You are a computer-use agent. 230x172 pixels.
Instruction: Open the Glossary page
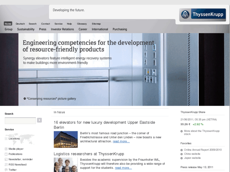[82, 24]
